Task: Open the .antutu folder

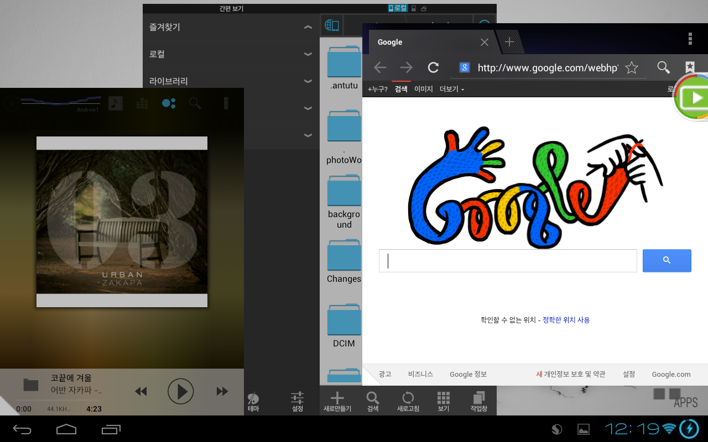Action: coord(343,67)
